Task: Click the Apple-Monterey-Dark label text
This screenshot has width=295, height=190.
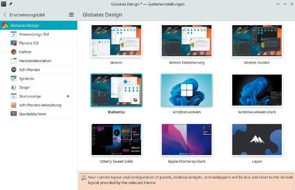Action: click(187, 161)
